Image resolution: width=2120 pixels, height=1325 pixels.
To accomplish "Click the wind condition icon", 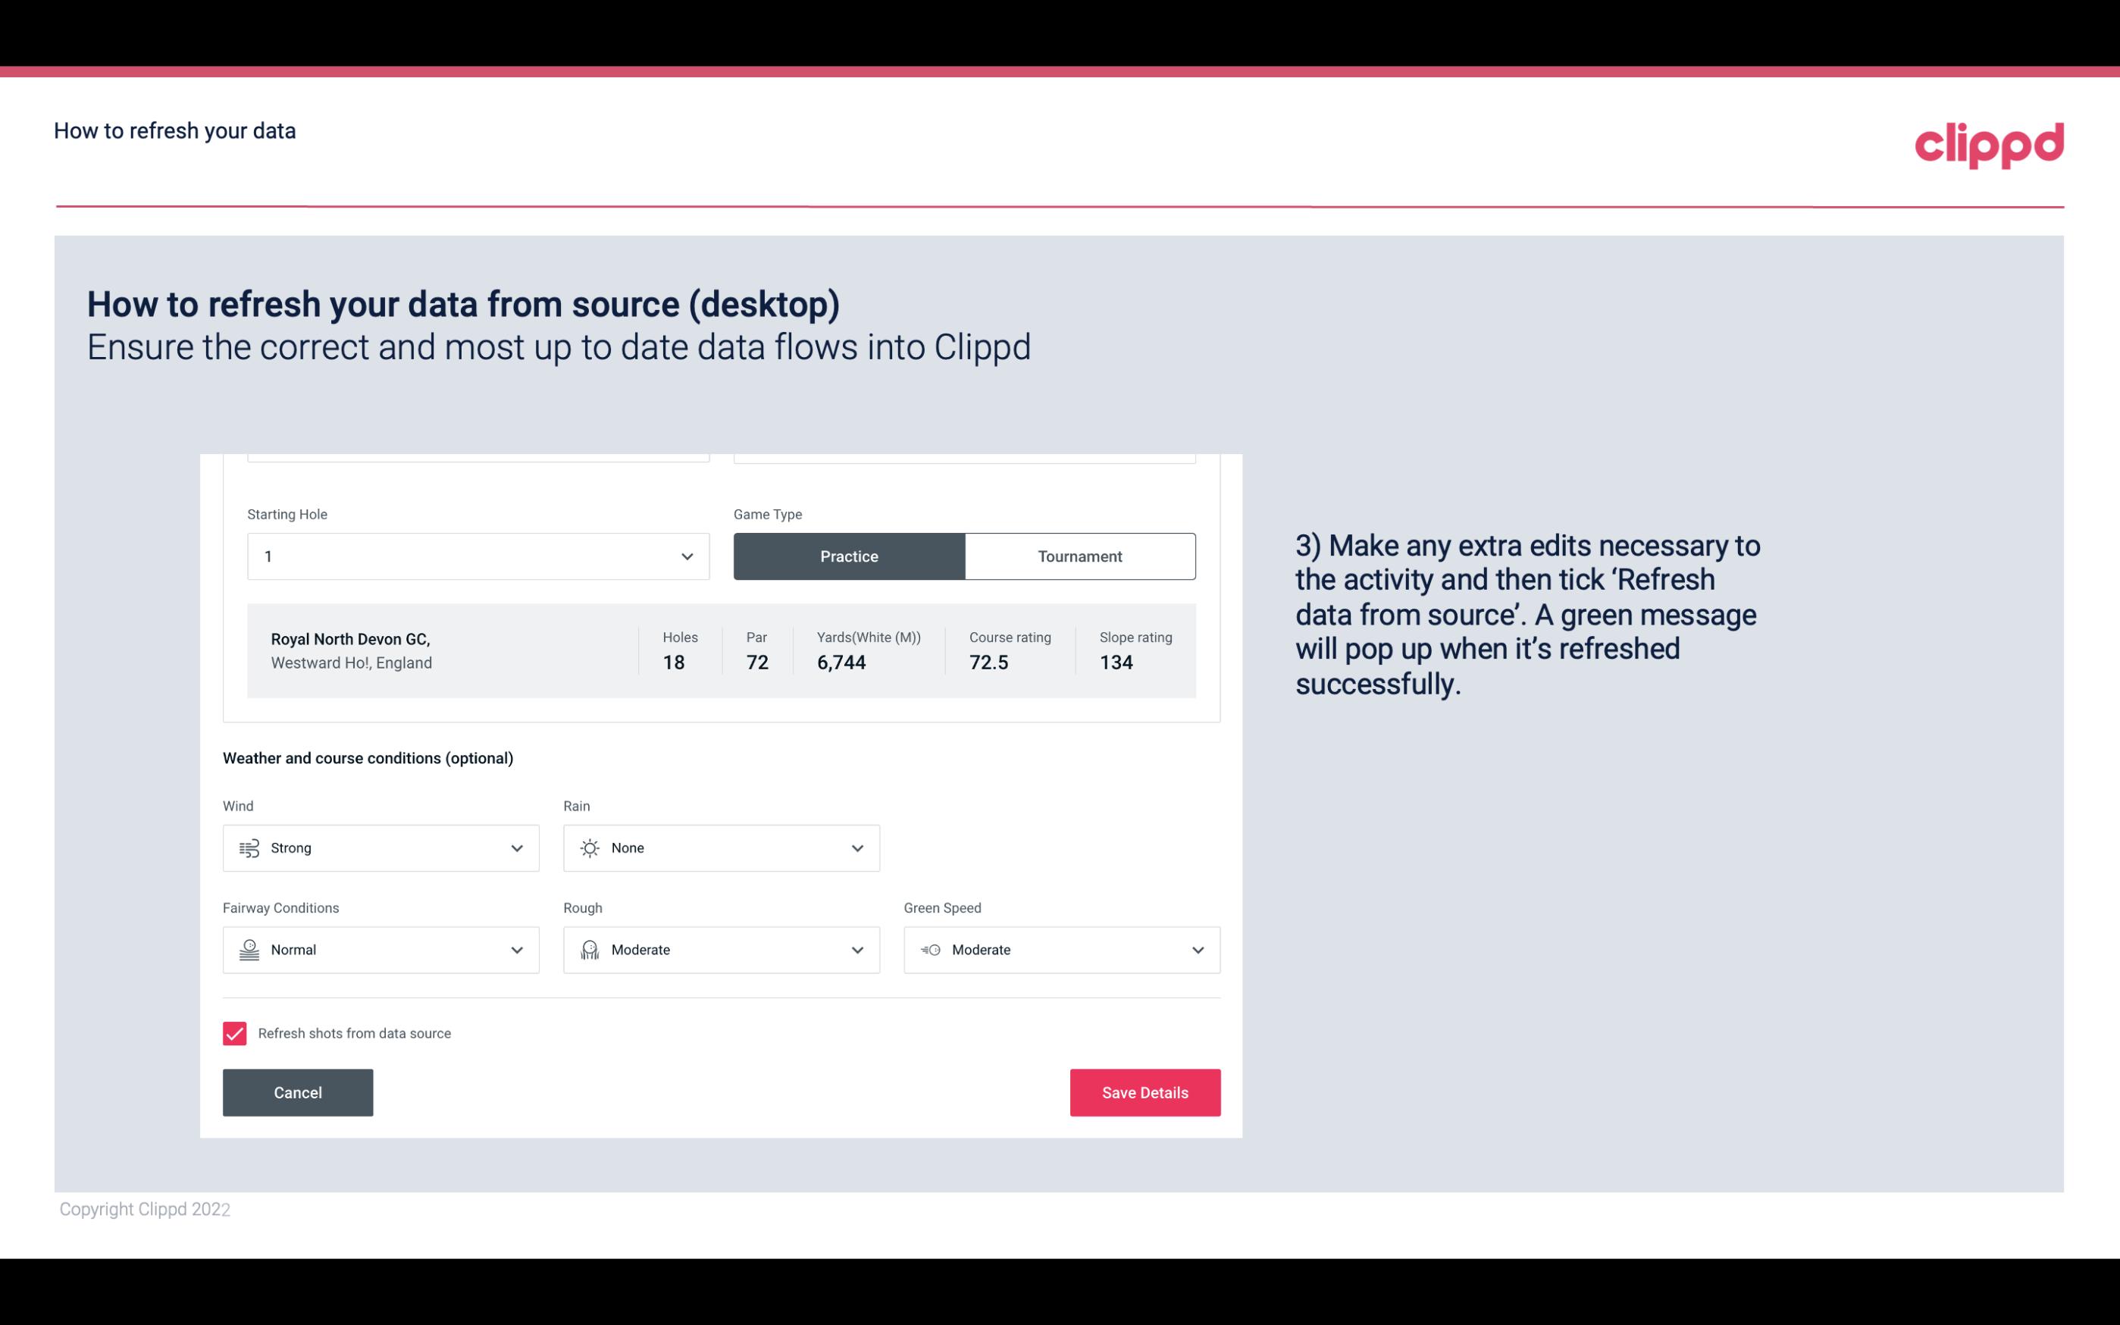I will coord(249,847).
